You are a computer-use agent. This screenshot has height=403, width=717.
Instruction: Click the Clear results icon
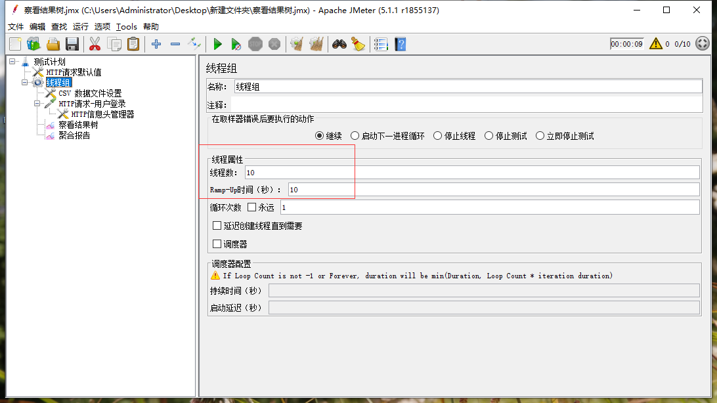(297, 45)
